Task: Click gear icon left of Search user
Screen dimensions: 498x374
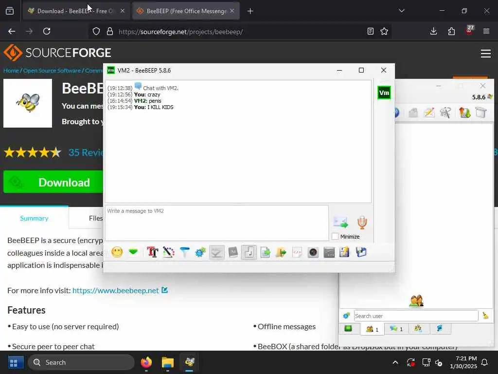Action: pos(346,316)
